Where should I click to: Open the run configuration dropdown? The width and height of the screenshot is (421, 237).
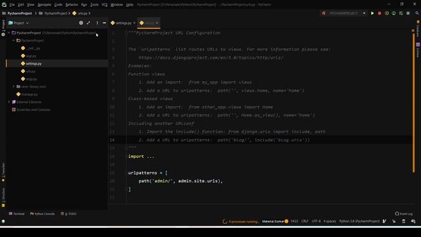pos(344,13)
